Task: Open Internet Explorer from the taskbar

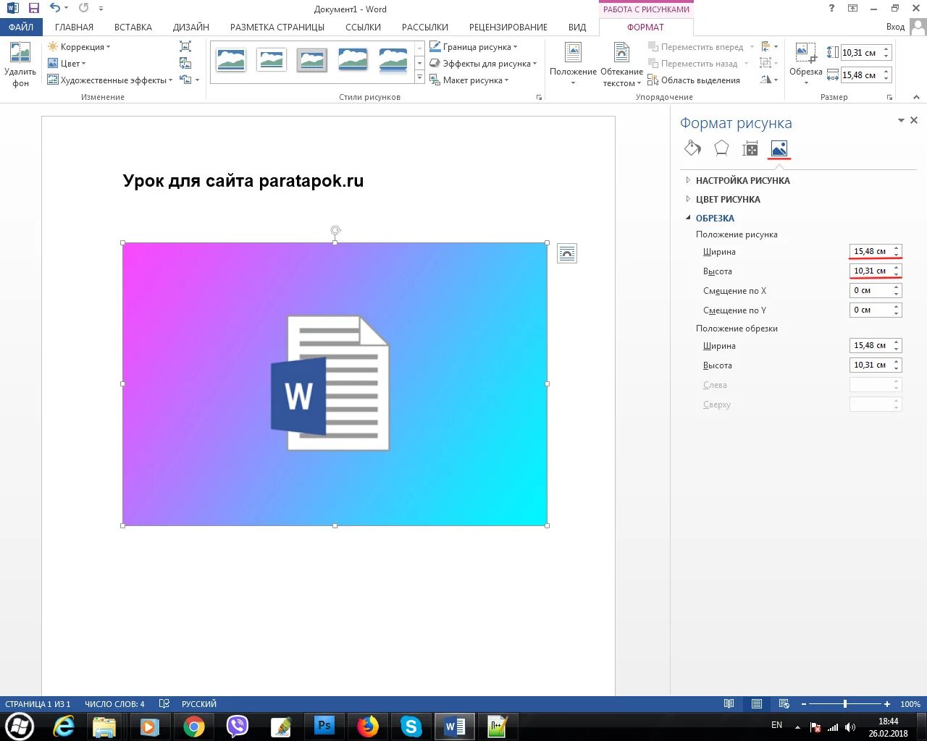Action: pos(64,727)
